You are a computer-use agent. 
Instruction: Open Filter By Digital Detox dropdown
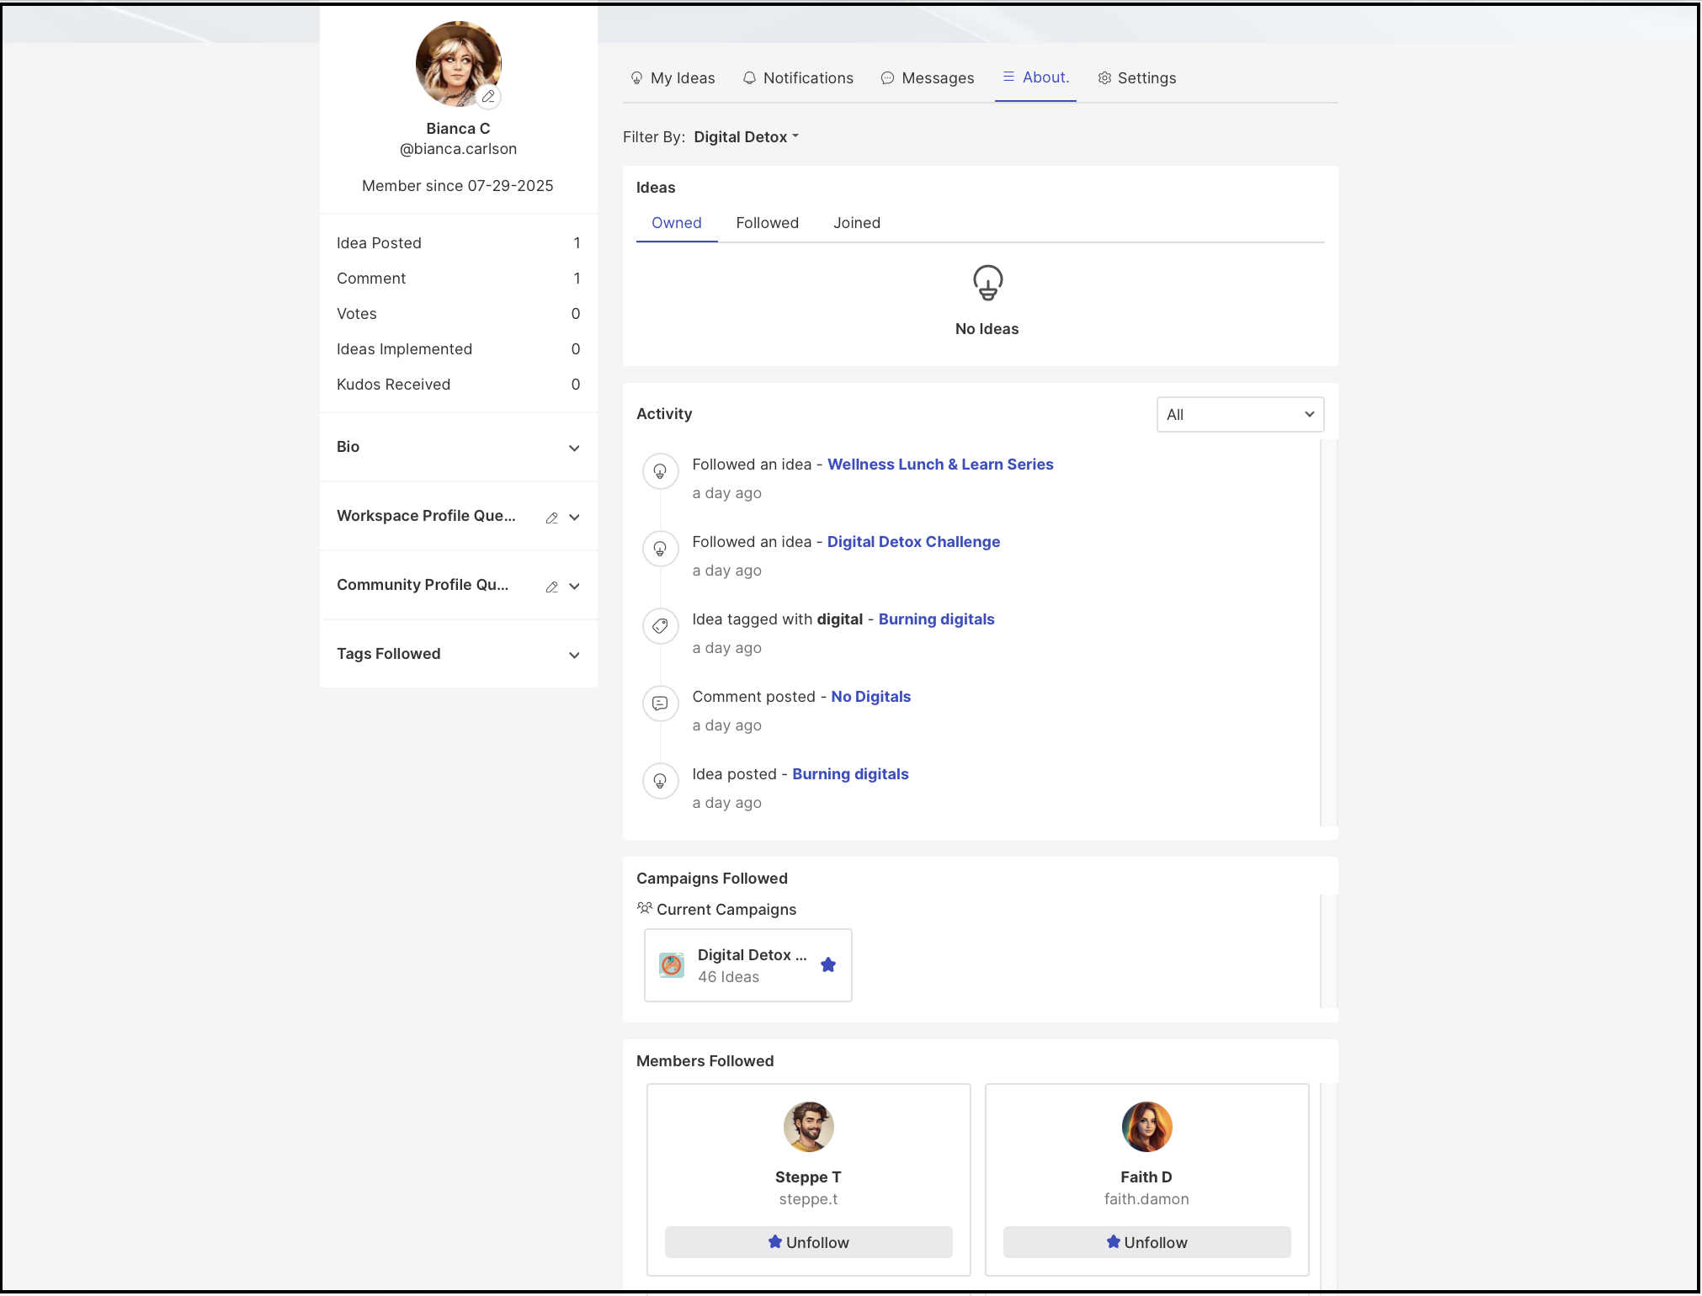tap(746, 137)
